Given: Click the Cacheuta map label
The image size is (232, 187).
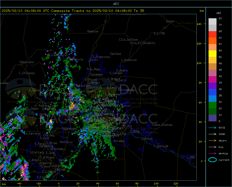Looking at the screenshot, I should point(48,109).
